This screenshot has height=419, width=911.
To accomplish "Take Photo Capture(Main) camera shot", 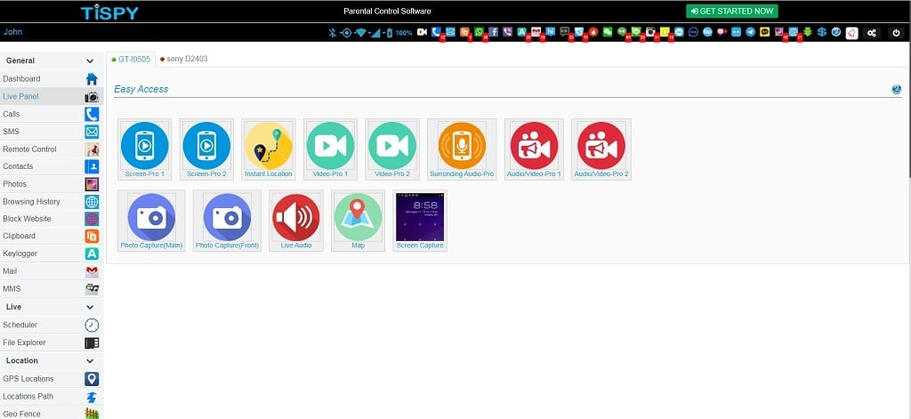I will pos(151,221).
